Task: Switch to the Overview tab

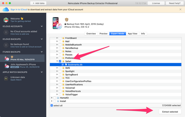Action: 91,34
